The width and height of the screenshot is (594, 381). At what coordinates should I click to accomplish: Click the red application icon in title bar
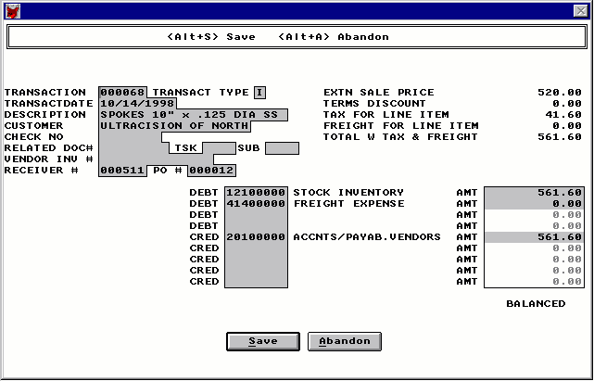(x=12, y=11)
